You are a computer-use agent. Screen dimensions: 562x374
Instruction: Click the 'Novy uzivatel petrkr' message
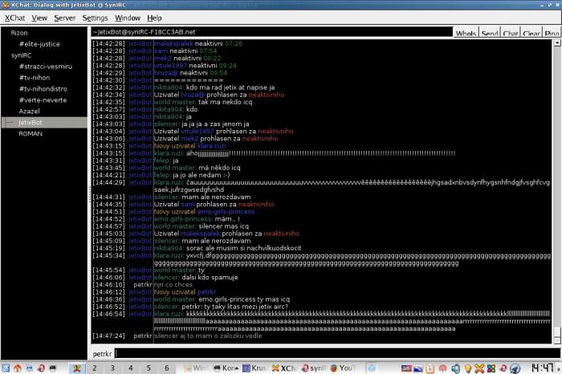point(185,292)
